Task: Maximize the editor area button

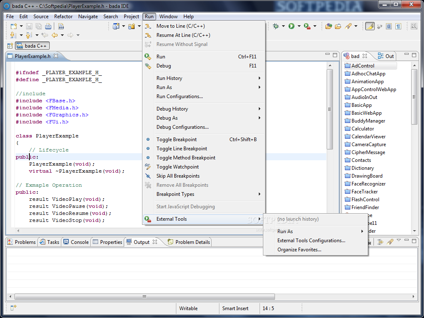Action: pos(335,55)
